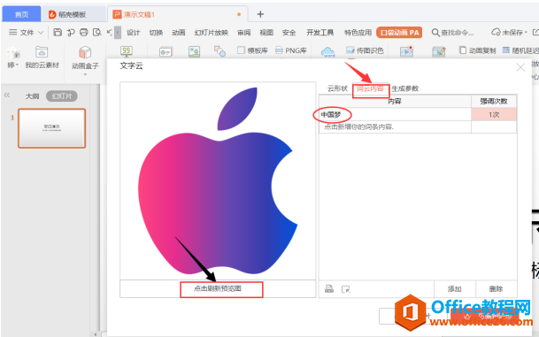
Task: Click the video icon with the red dot
Action: (406, 51)
